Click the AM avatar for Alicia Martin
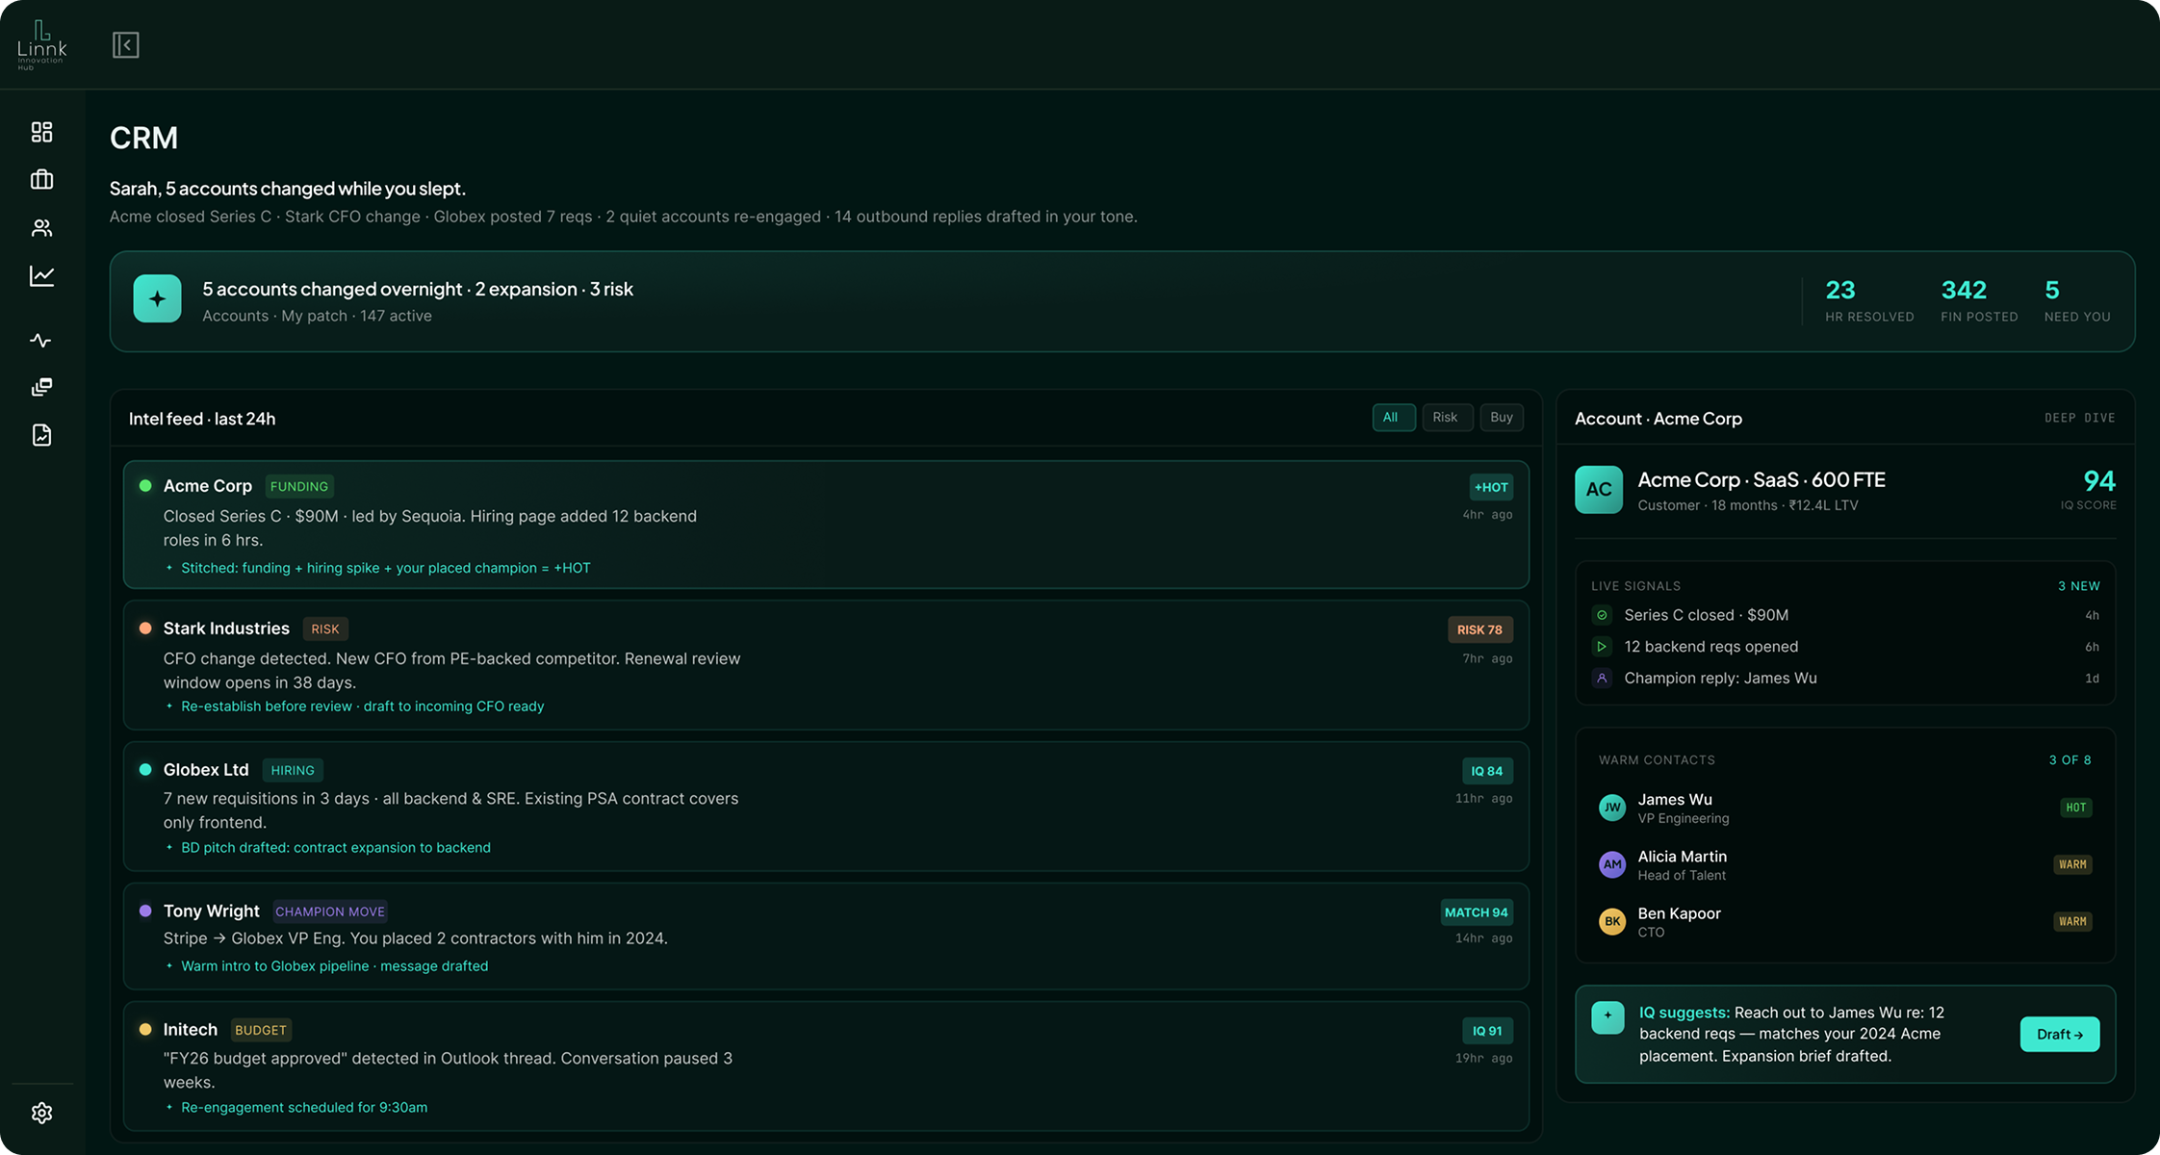This screenshot has width=2160, height=1155. (1612, 864)
